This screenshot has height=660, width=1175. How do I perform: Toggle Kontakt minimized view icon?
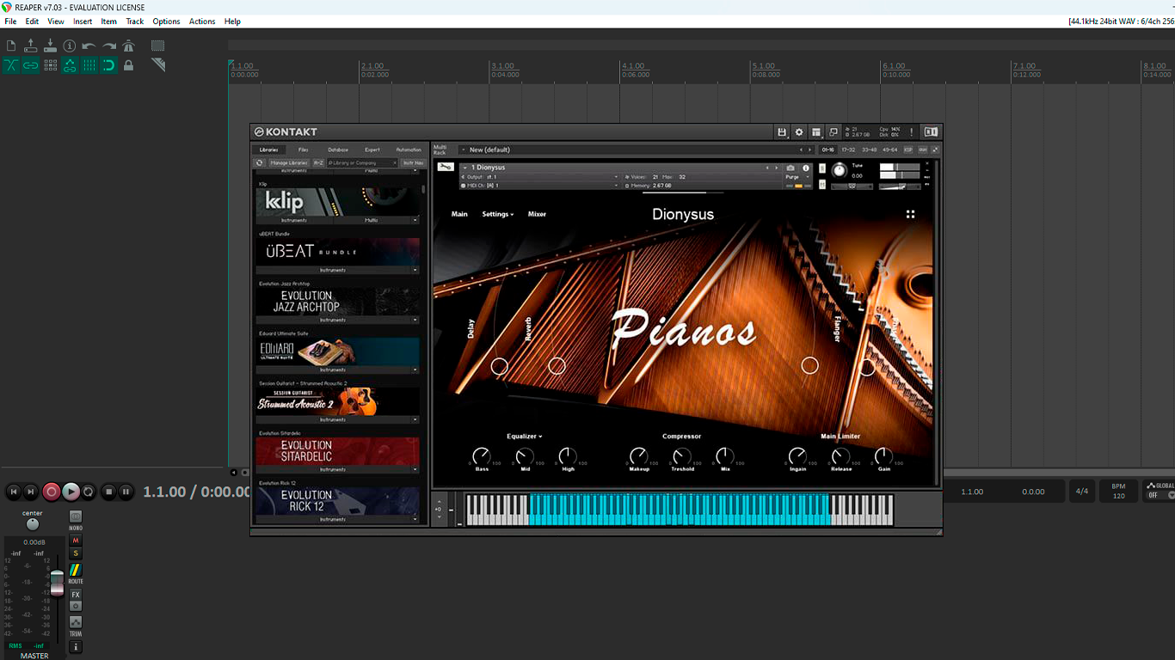(x=834, y=132)
